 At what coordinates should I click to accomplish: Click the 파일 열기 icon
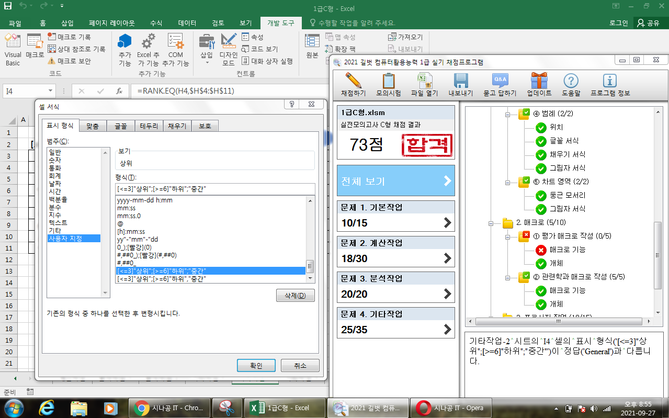tap(424, 81)
